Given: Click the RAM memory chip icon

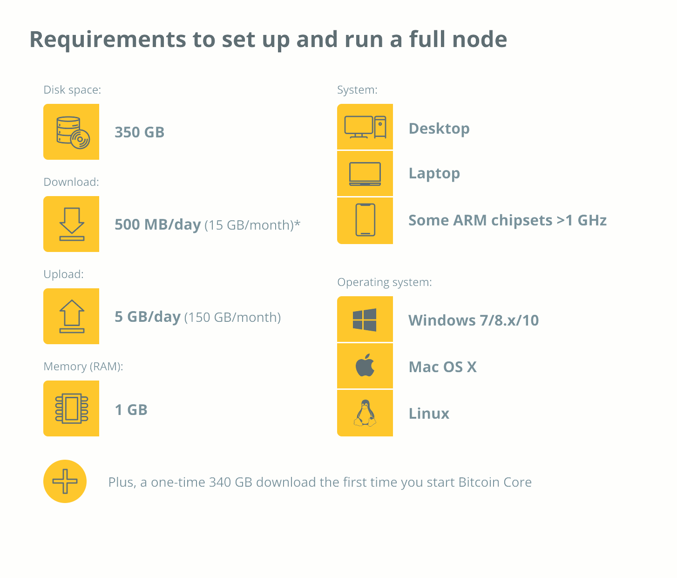Looking at the screenshot, I should pyautogui.click(x=71, y=408).
